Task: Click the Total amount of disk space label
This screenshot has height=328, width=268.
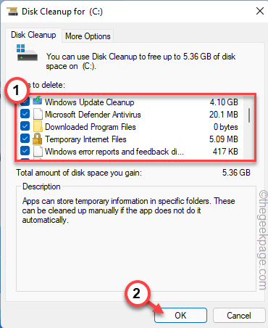Action: click(79, 173)
